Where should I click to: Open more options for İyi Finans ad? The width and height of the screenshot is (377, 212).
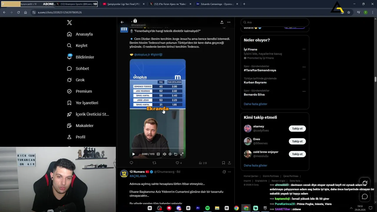coord(304,49)
